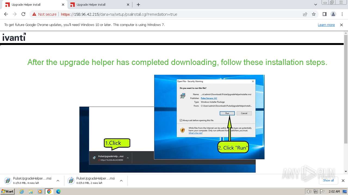Launch Internet Explorer from the taskbar
Image resolution: width=348 pixels, height=195 pixels.
point(22,191)
